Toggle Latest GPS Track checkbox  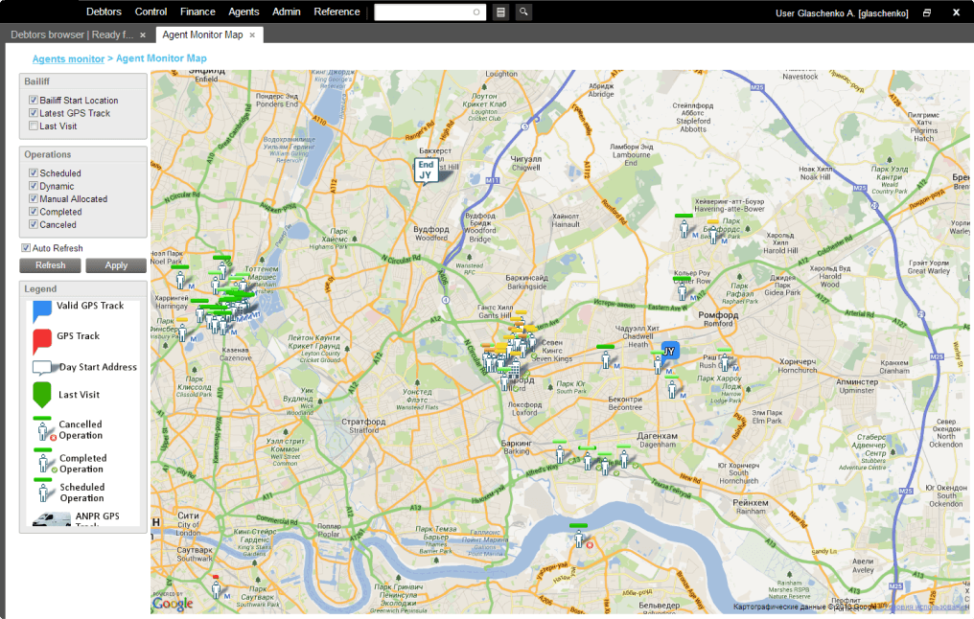point(34,113)
